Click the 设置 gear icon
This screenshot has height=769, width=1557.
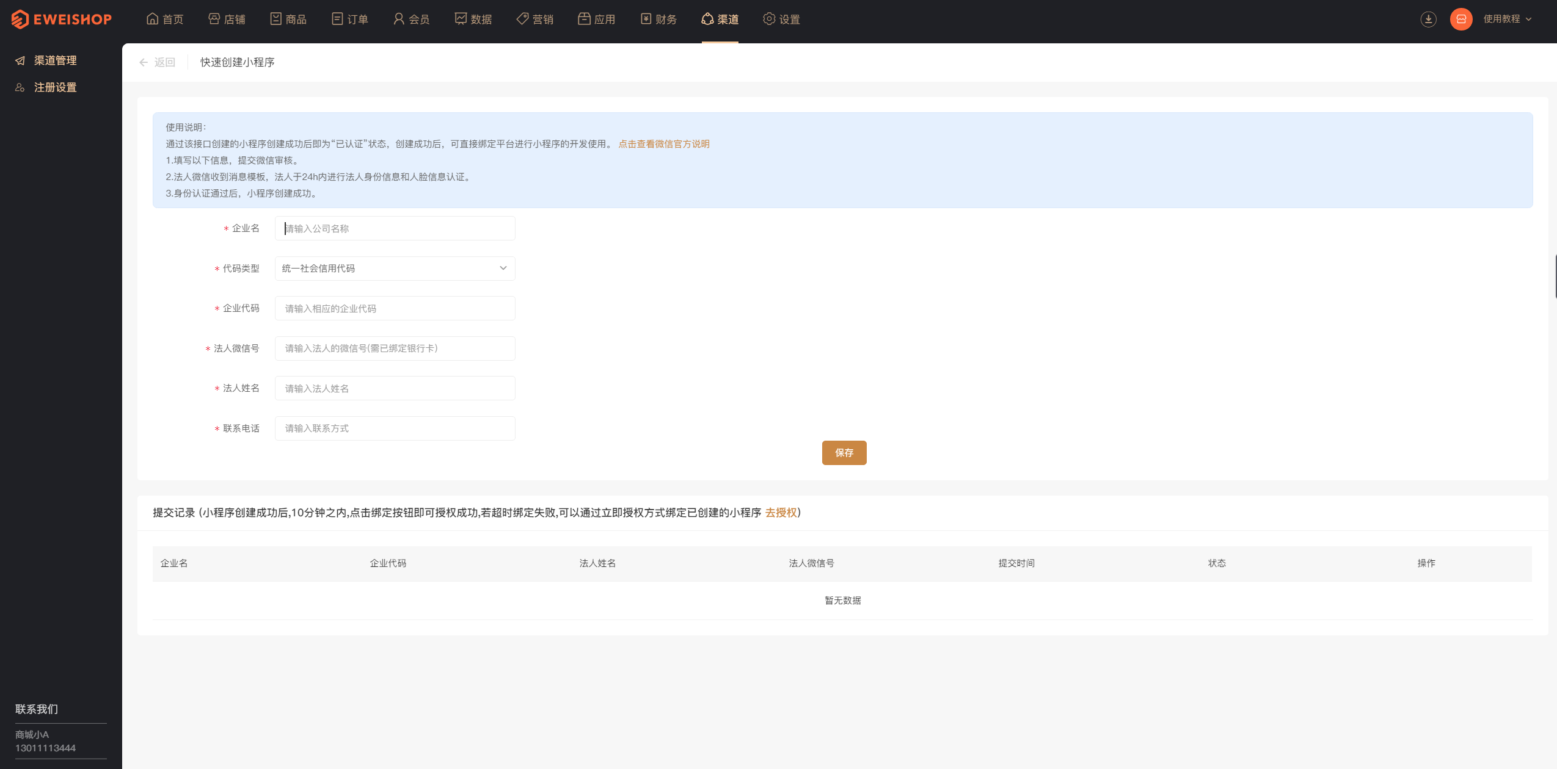[769, 19]
